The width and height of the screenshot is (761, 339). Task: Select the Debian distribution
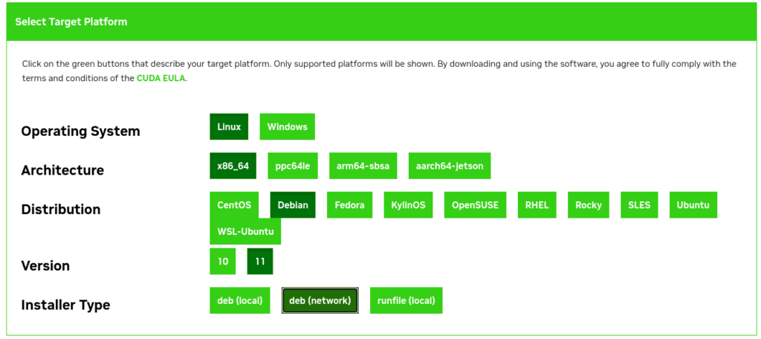[x=293, y=205]
